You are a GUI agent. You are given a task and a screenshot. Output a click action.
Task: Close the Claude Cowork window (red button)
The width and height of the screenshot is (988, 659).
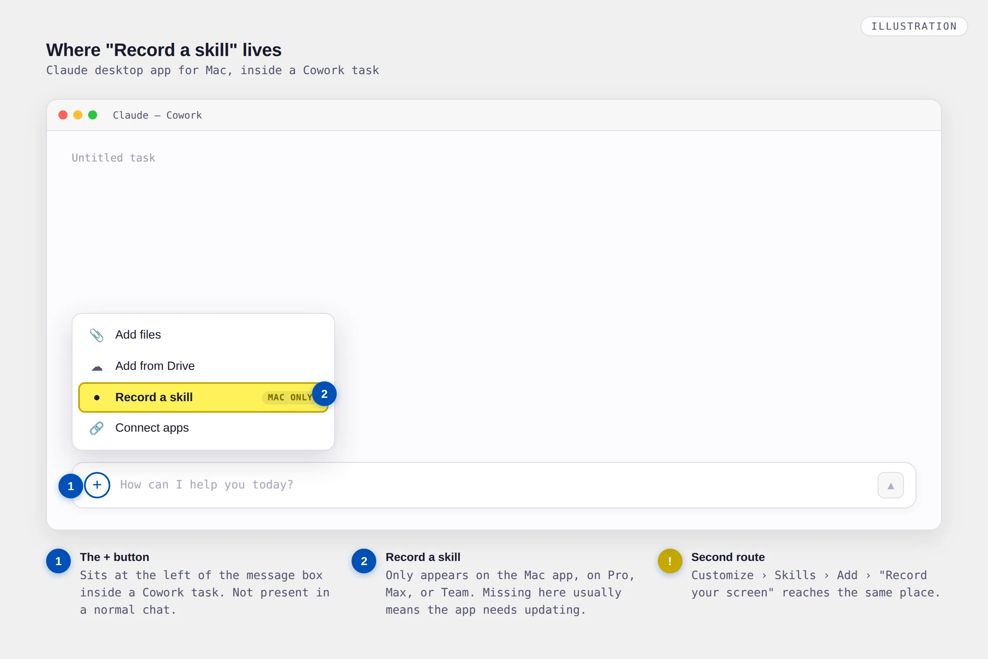point(63,115)
